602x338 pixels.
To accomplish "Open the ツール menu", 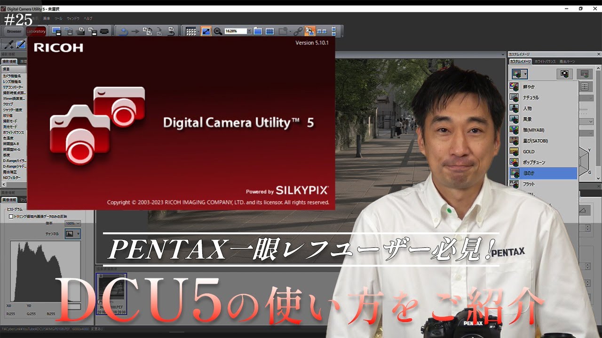I will [x=58, y=18].
